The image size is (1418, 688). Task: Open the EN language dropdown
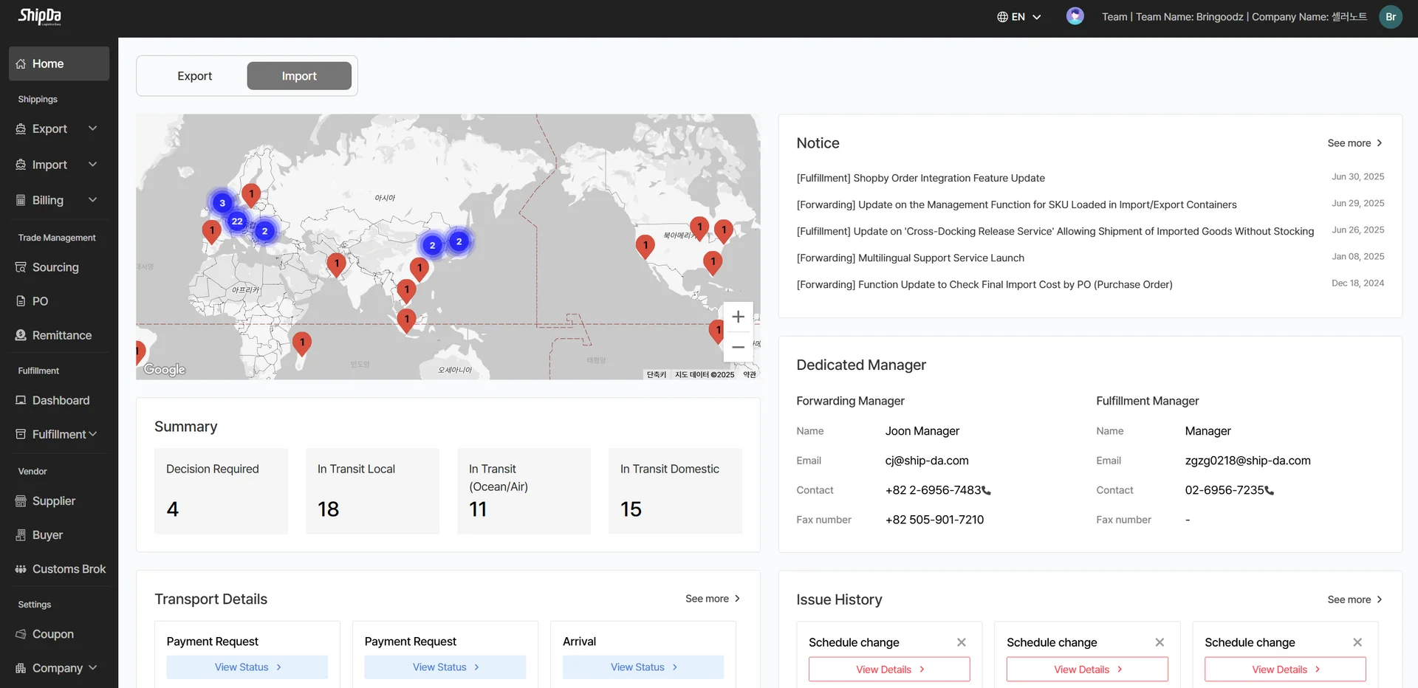tap(1018, 17)
